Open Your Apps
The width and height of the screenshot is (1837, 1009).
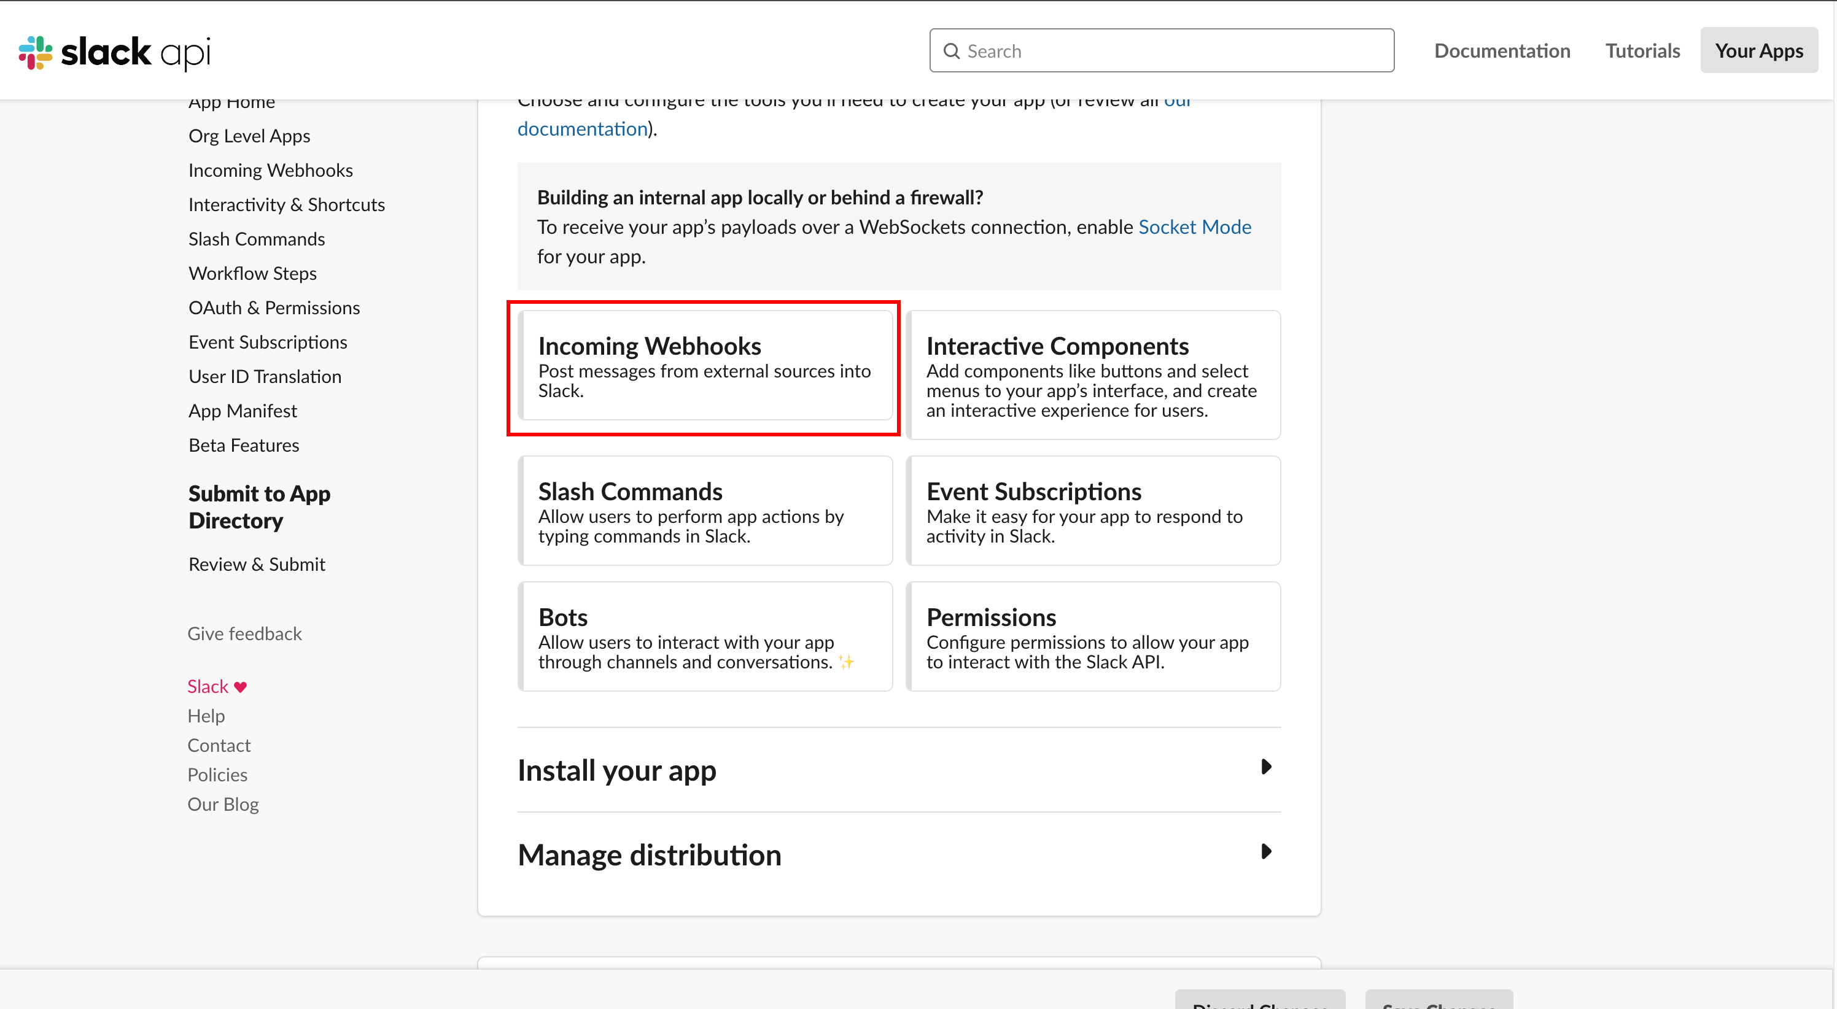(1758, 50)
